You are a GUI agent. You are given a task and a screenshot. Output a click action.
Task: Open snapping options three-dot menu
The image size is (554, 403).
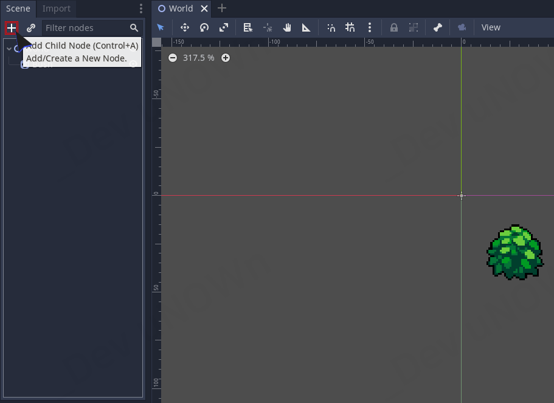pyautogui.click(x=370, y=27)
